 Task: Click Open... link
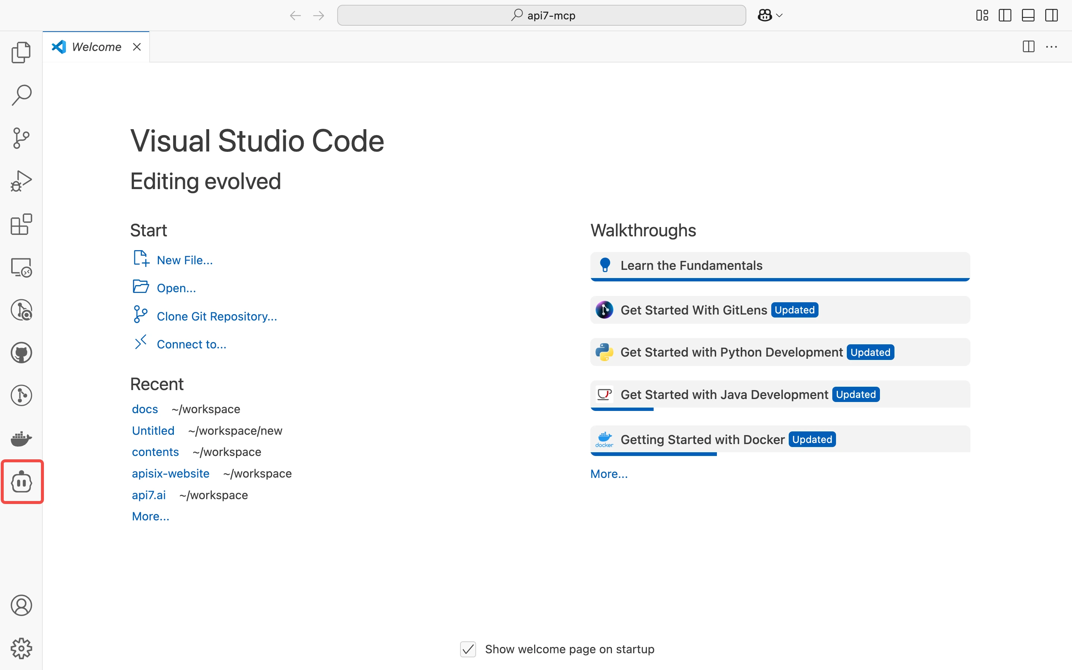tap(176, 288)
